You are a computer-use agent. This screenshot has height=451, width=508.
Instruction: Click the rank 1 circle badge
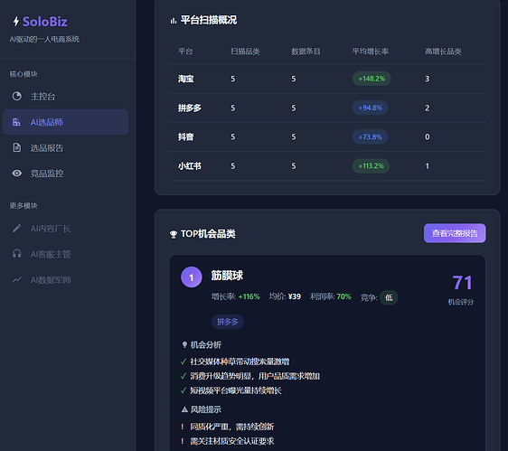(192, 277)
